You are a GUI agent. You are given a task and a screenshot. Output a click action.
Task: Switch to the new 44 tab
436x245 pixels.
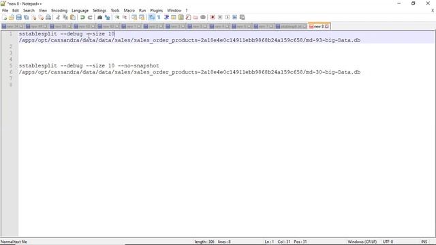tap(36, 27)
